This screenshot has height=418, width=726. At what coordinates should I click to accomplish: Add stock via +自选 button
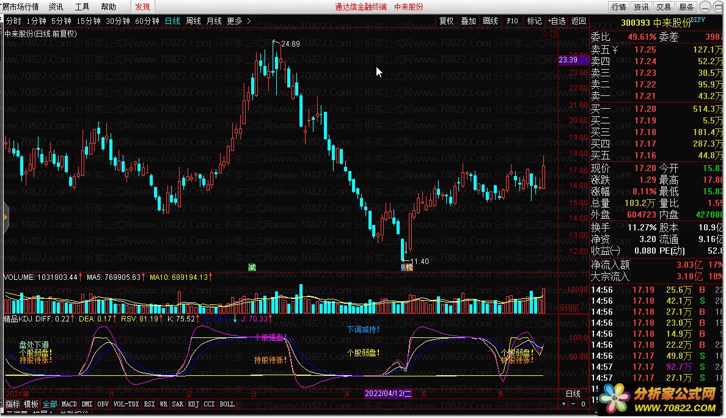(557, 21)
